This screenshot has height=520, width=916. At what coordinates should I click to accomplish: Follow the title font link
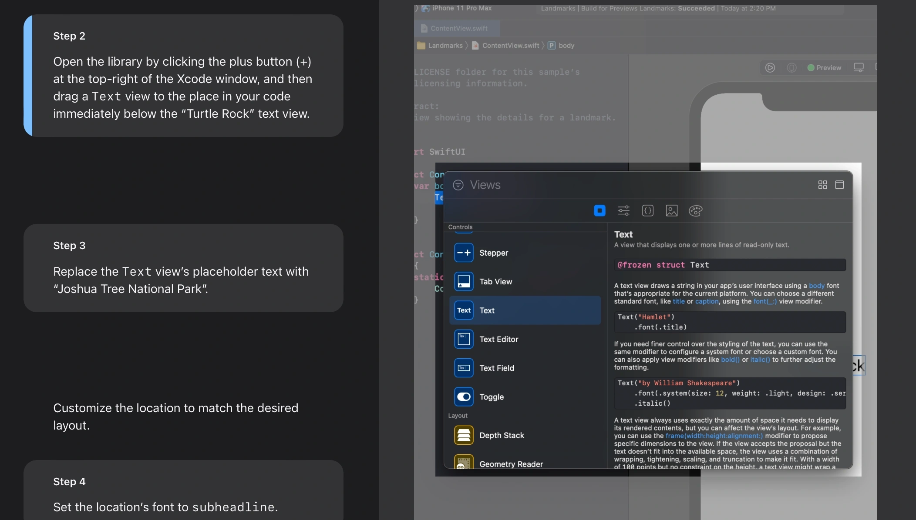pyautogui.click(x=679, y=301)
